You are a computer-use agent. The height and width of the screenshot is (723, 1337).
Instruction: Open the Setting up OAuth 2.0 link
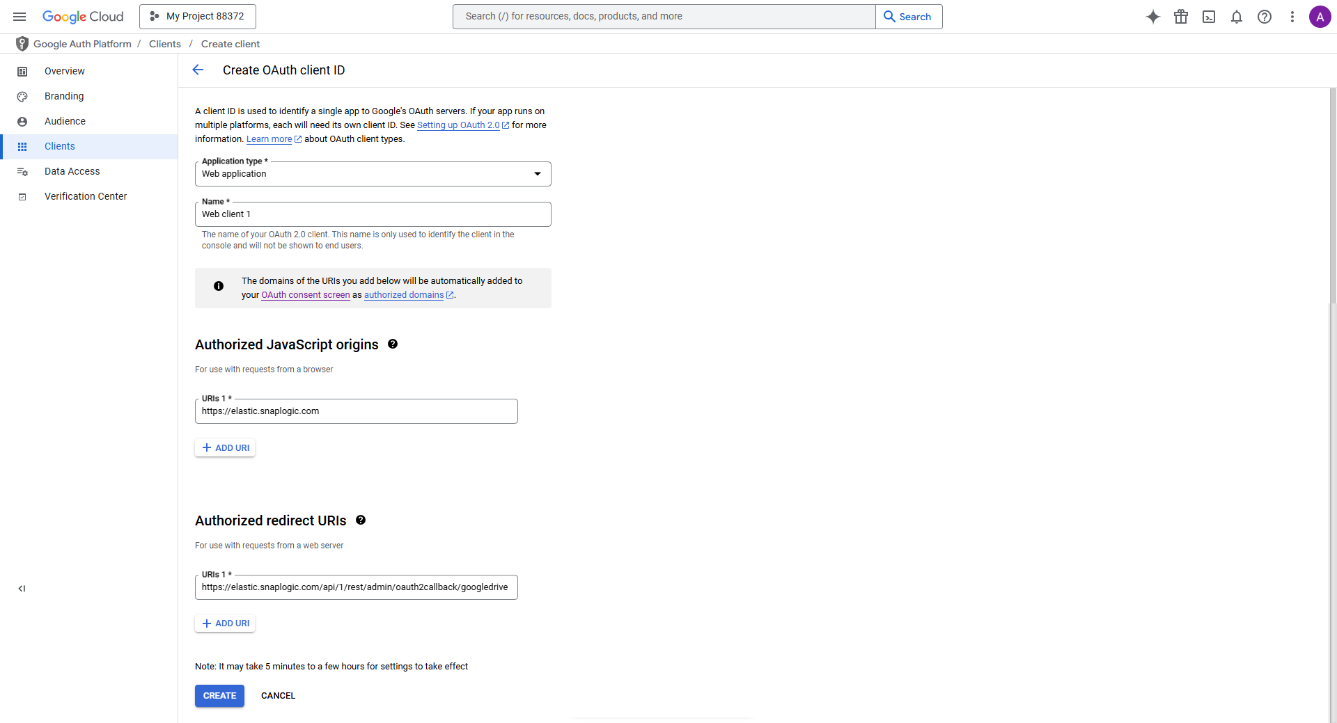[458, 125]
